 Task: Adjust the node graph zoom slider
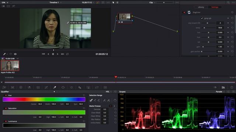click(165, 3)
